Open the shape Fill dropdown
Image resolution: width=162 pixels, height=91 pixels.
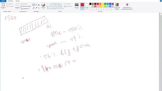click(69, 6)
